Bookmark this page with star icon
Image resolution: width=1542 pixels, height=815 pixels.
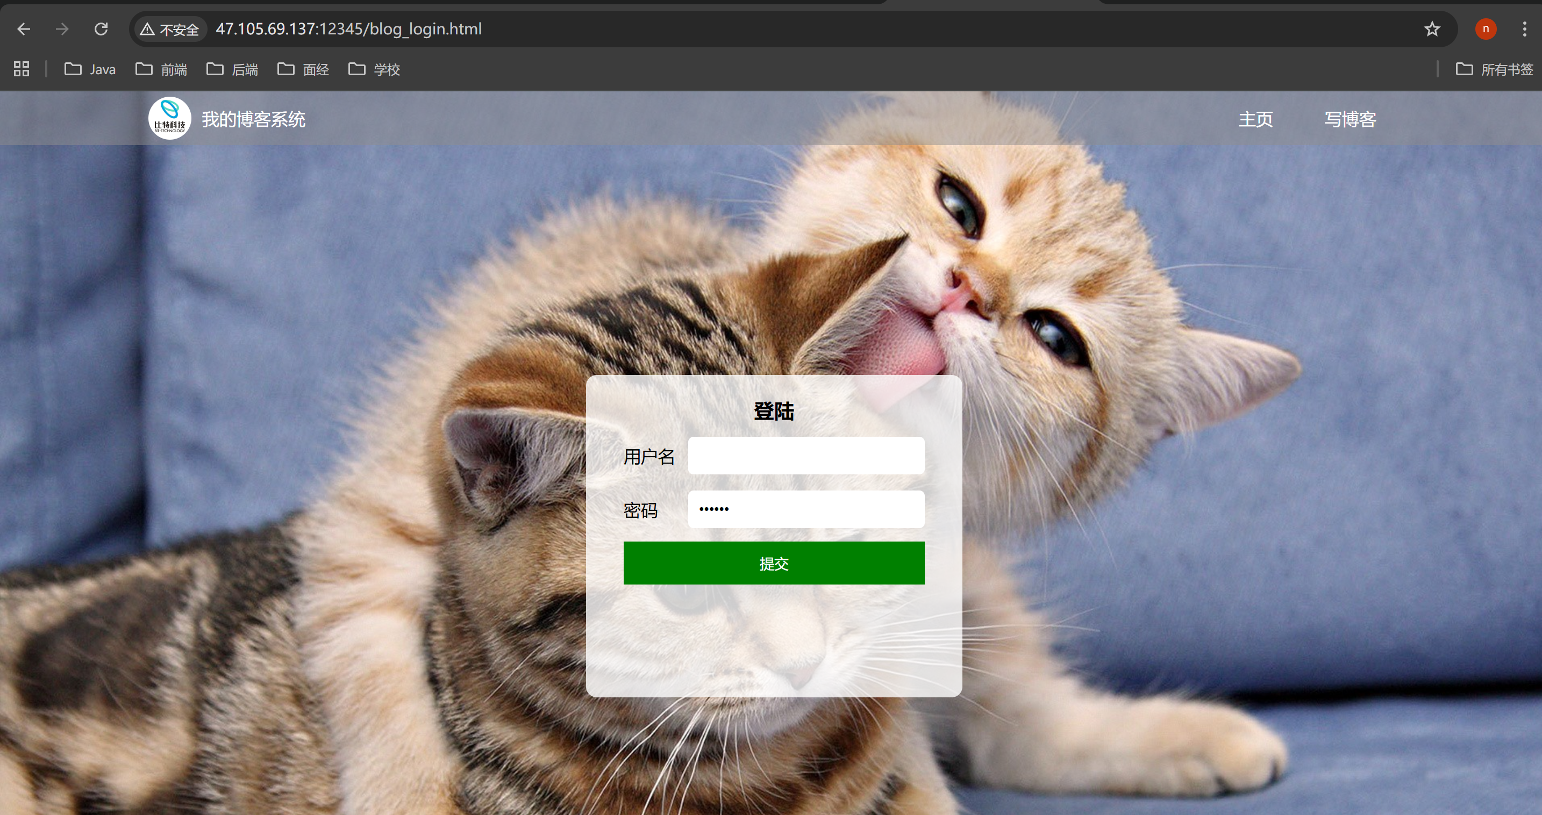[x=1432, y=28]
